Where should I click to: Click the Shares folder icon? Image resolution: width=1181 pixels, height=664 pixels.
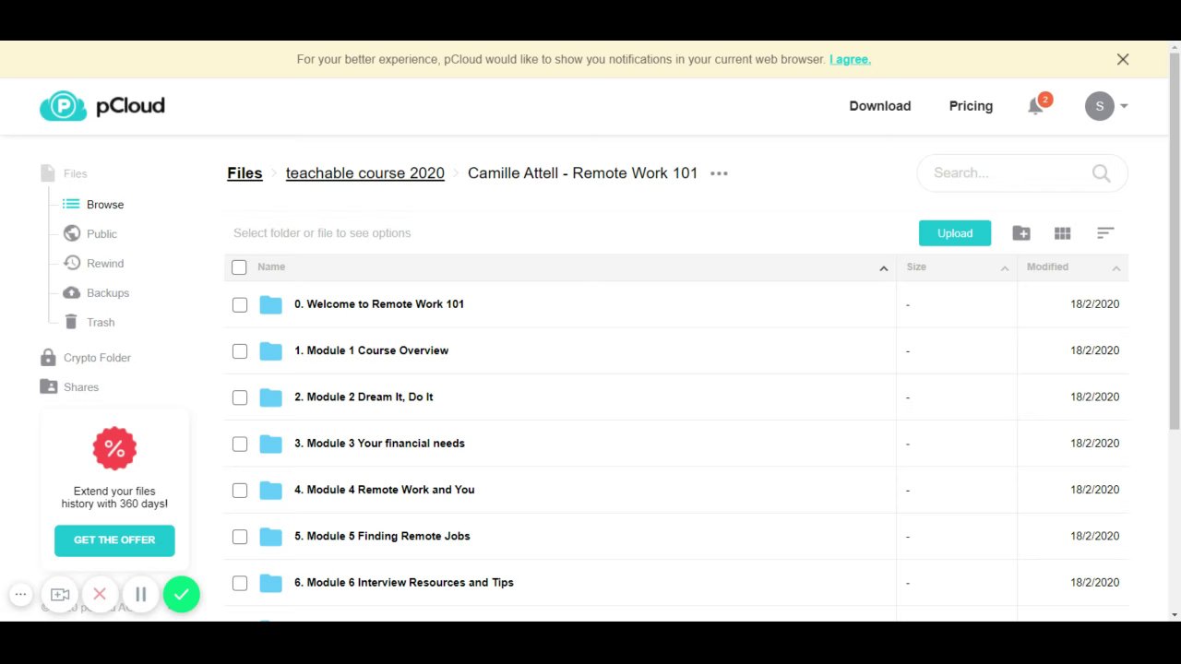coord(48,387)
